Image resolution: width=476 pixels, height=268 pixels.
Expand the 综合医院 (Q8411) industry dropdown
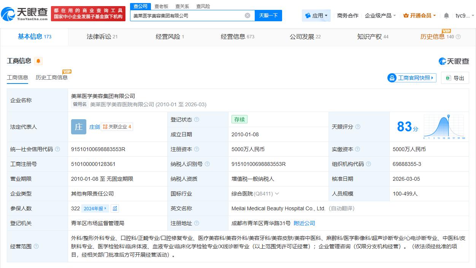point(278,194)
